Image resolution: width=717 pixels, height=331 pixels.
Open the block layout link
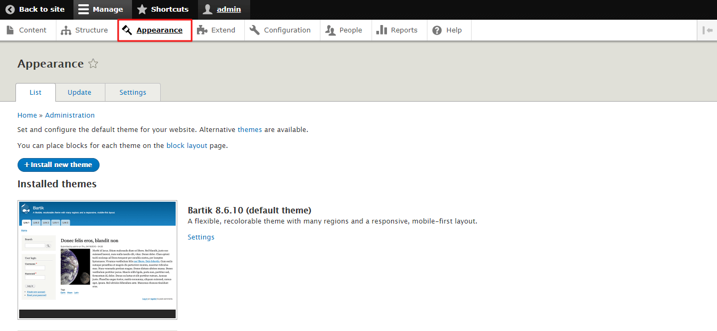pyautogui.click(x=187, y=145)
